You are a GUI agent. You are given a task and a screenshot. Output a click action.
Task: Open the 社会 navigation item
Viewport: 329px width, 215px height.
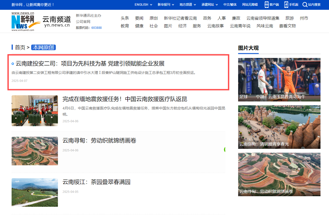(x=154, y=26)
